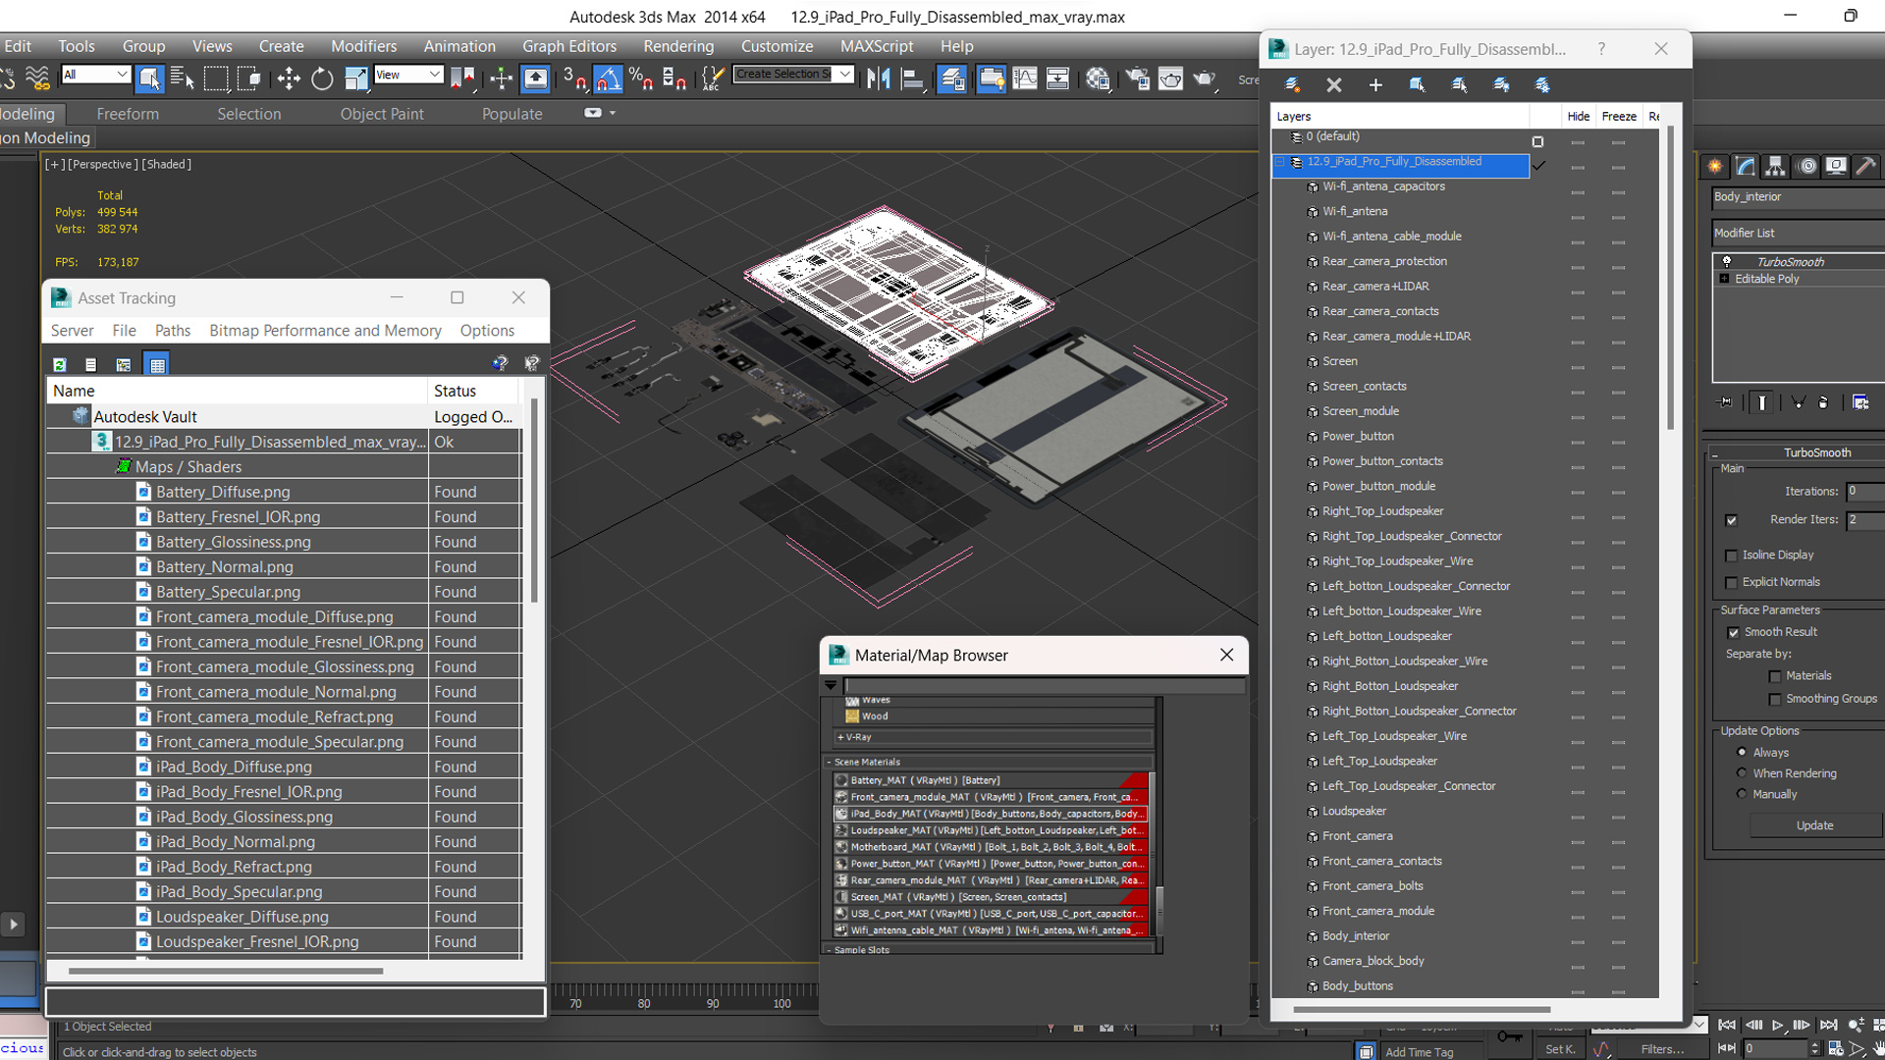This screenshot has height=1060, width=1885.
Task: Open the Modifiers menu
Action: pos(363,46)
